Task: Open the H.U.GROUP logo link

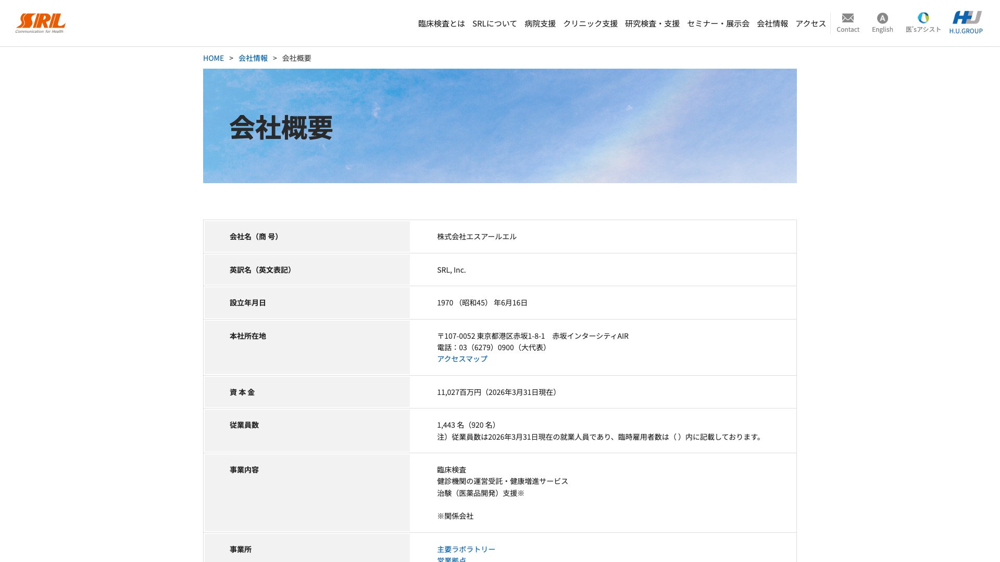Action: tap(966, 22)
